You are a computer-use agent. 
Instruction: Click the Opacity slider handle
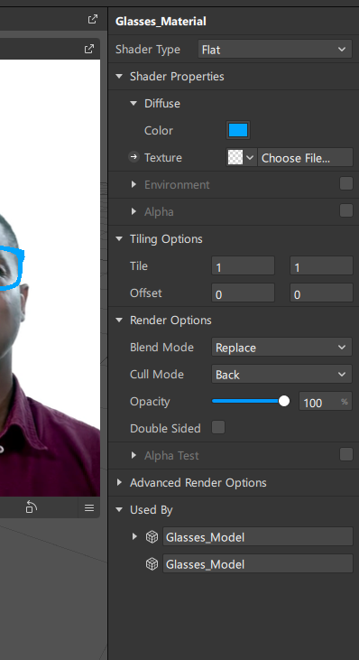284,401
